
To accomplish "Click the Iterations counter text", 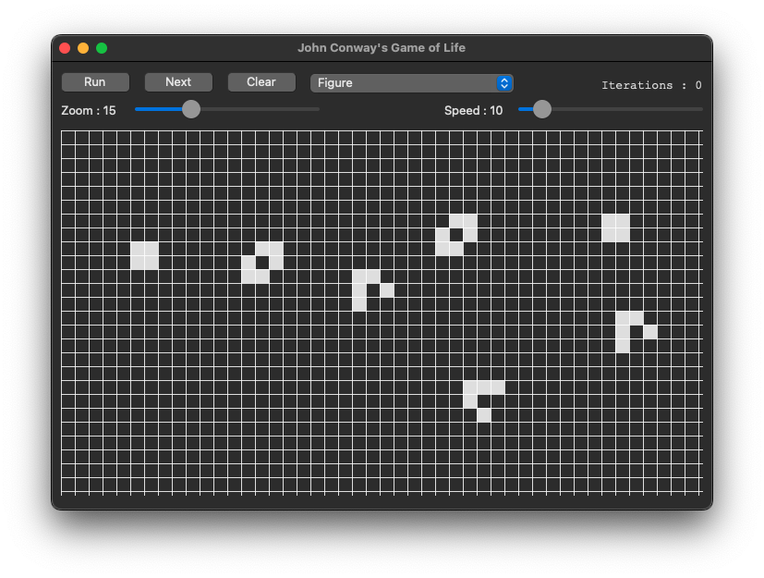I will [x=650, y=85].
